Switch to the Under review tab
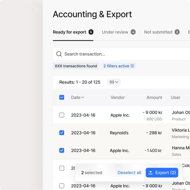 pyautogui.click(x=115, y=32)
